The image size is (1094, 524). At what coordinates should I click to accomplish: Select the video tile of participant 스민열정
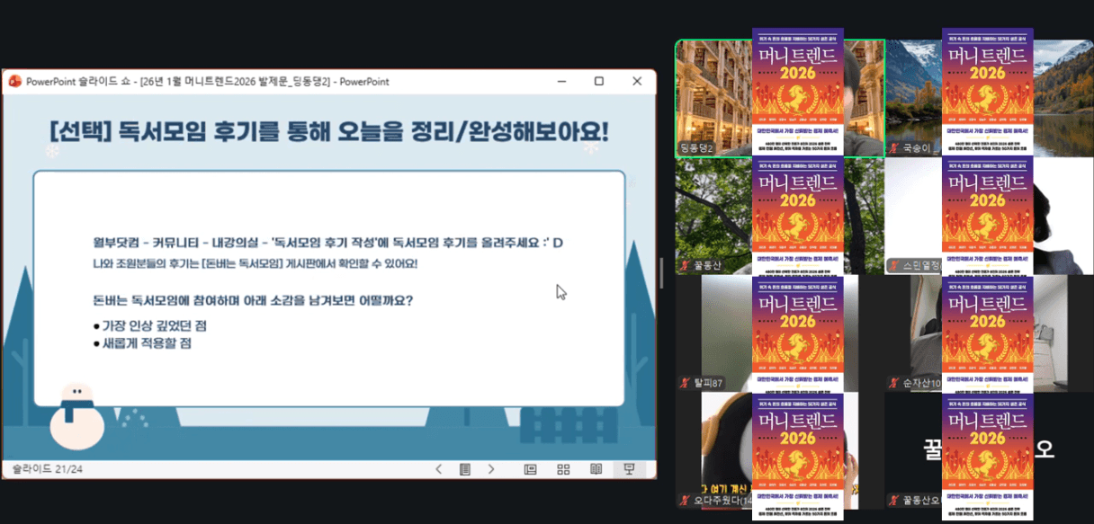click(x=991, y=217)
